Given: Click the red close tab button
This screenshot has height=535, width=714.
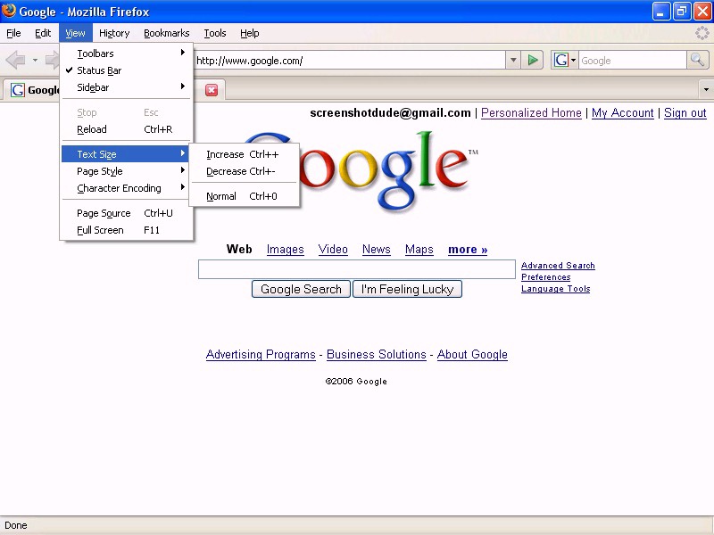Looking at the screenshot, I should [x=212, y=90].
